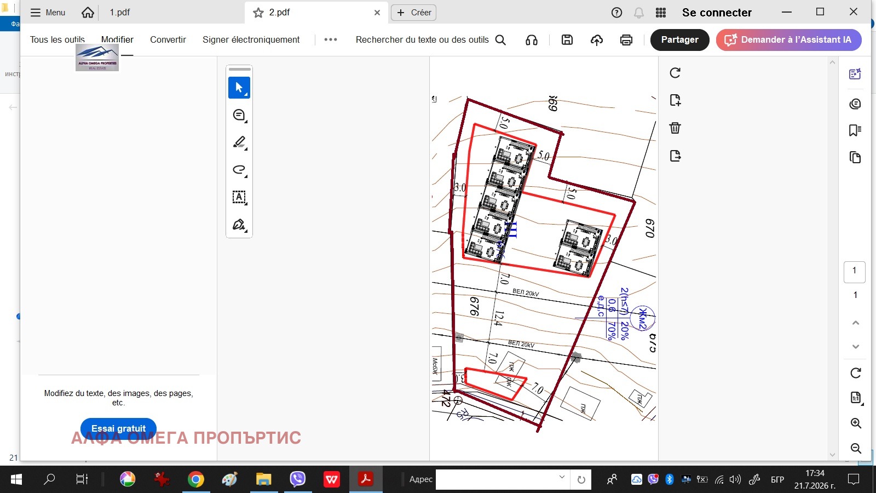Click Se connecter to sign in
876x493 pixels.
pyautogui.click(x=717, y=13)
